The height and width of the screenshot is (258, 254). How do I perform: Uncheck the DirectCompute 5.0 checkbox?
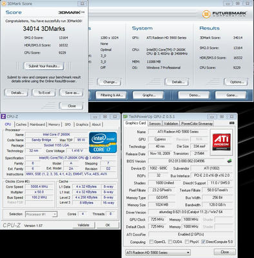(x=203, y=242)
